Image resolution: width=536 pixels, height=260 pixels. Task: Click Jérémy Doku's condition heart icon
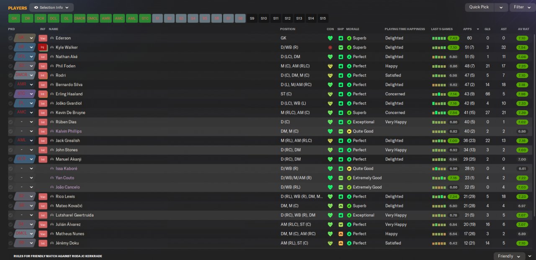[330, 243]
